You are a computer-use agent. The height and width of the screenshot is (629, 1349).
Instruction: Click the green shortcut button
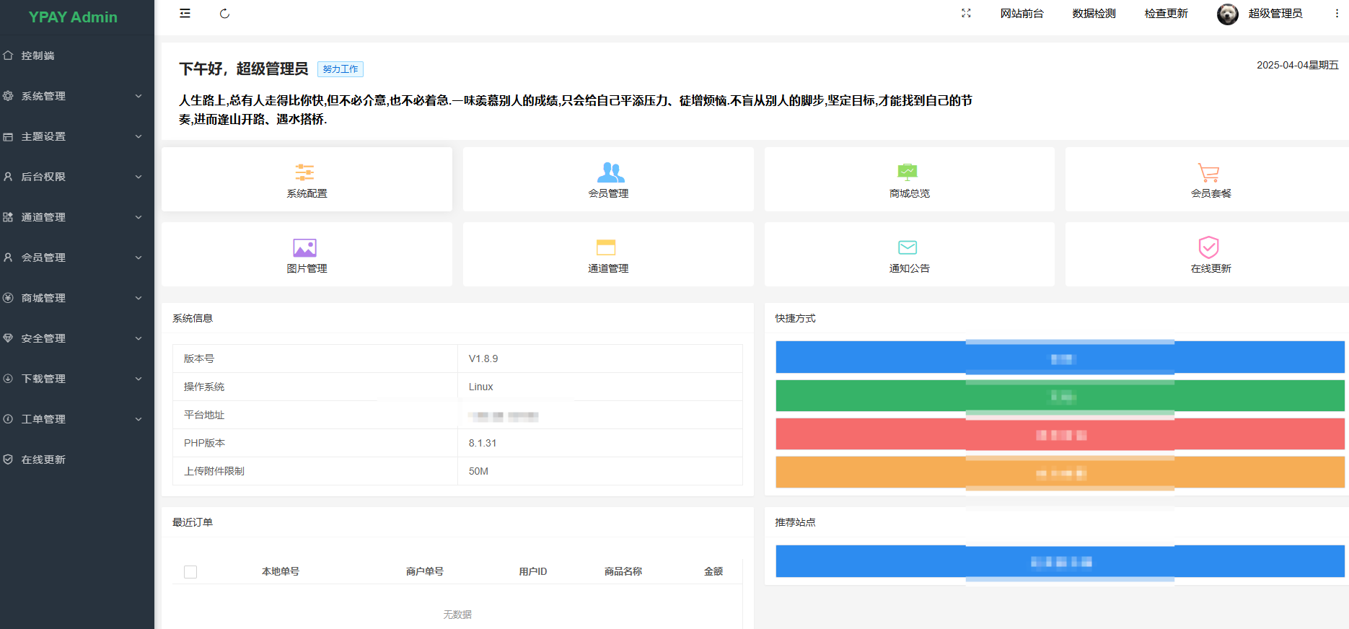pyautogui.click(x=1060, y=395)
